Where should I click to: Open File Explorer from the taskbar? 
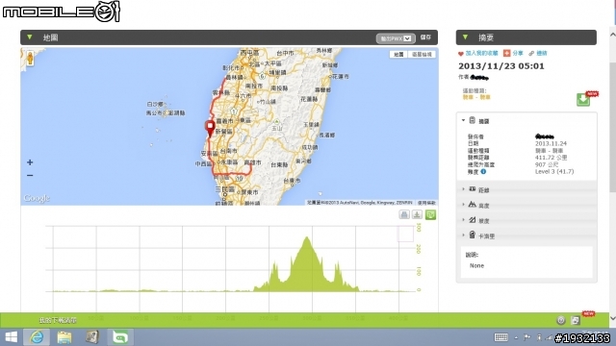click(x=64, y=337)
